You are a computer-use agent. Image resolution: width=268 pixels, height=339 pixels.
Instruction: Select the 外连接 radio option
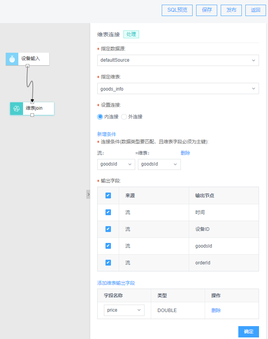point(124,117)
